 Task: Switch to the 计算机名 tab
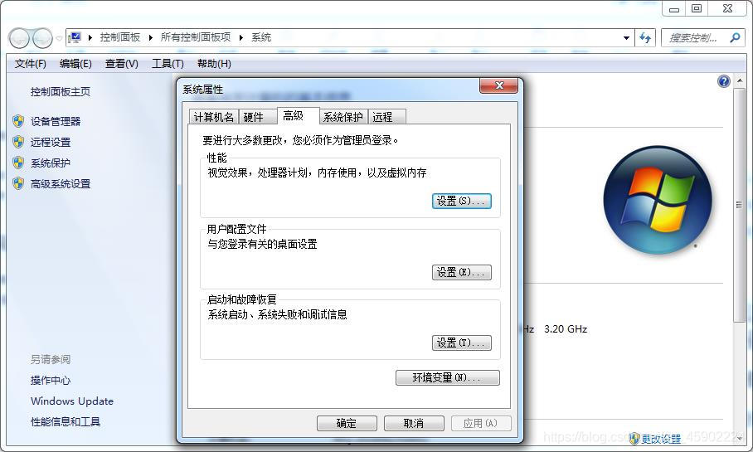213,117
